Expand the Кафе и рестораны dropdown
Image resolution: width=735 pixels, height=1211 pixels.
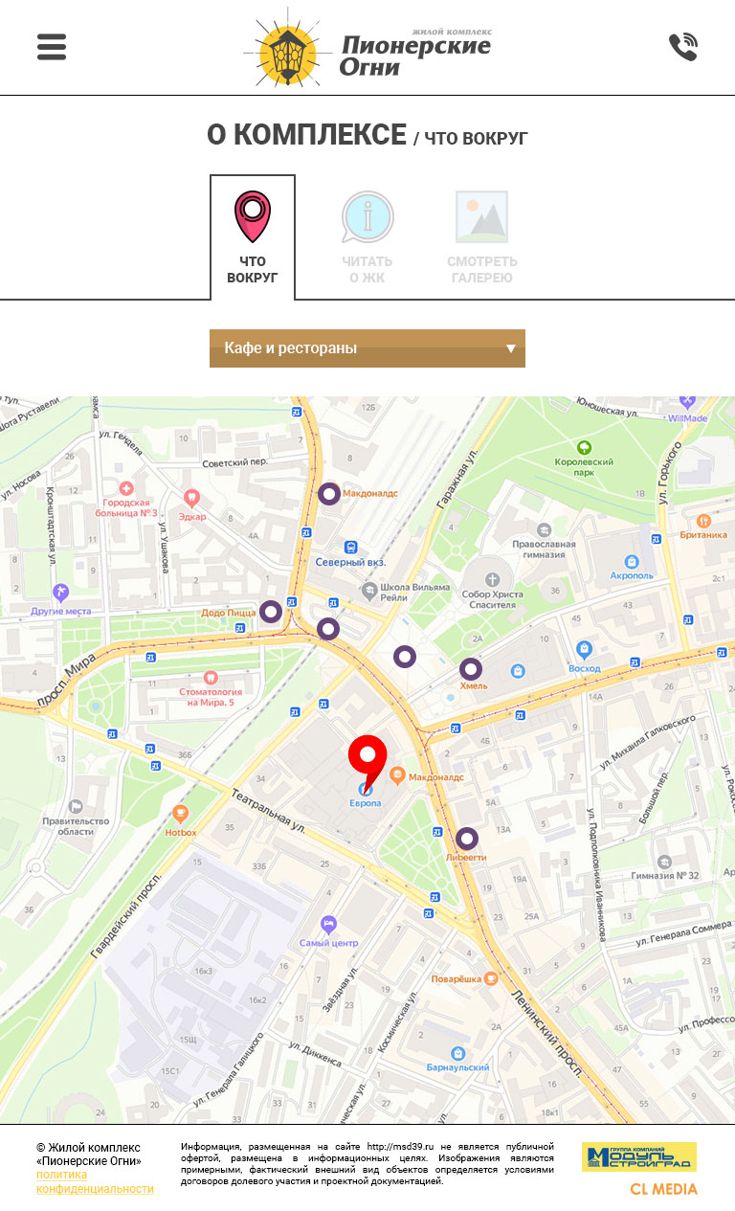[x=367, y=348]
